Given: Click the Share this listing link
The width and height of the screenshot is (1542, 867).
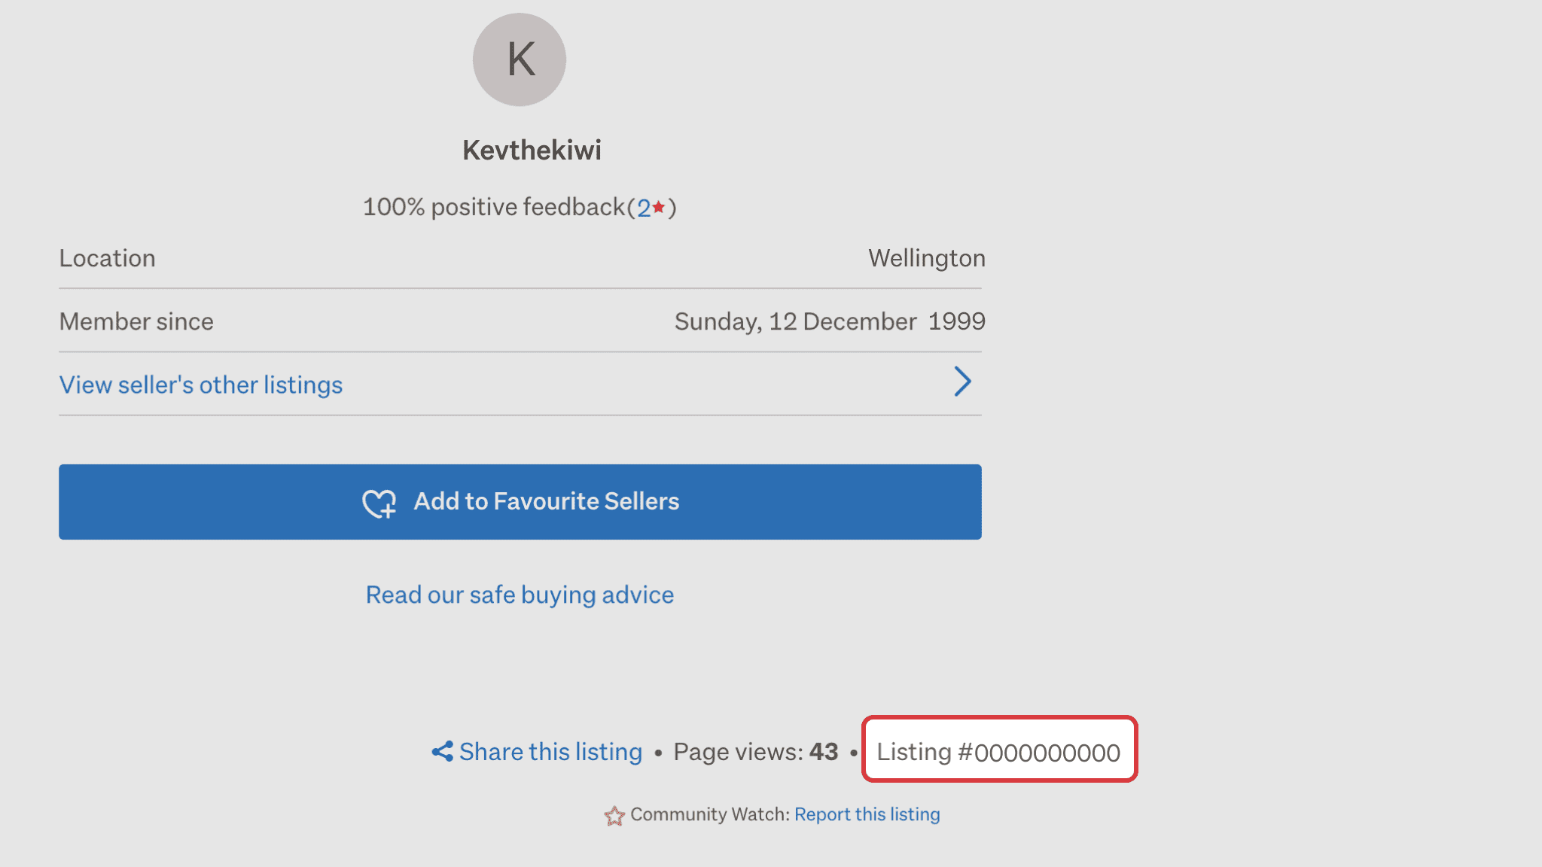Looking at the screenshot, I should tap(550, 752).
